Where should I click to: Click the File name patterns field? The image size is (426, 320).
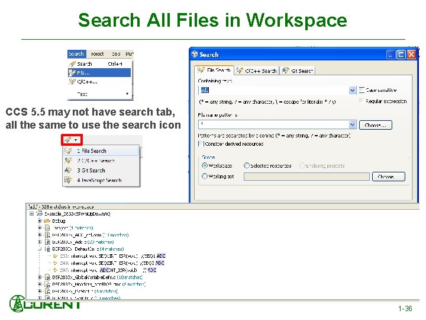point(274,124)
